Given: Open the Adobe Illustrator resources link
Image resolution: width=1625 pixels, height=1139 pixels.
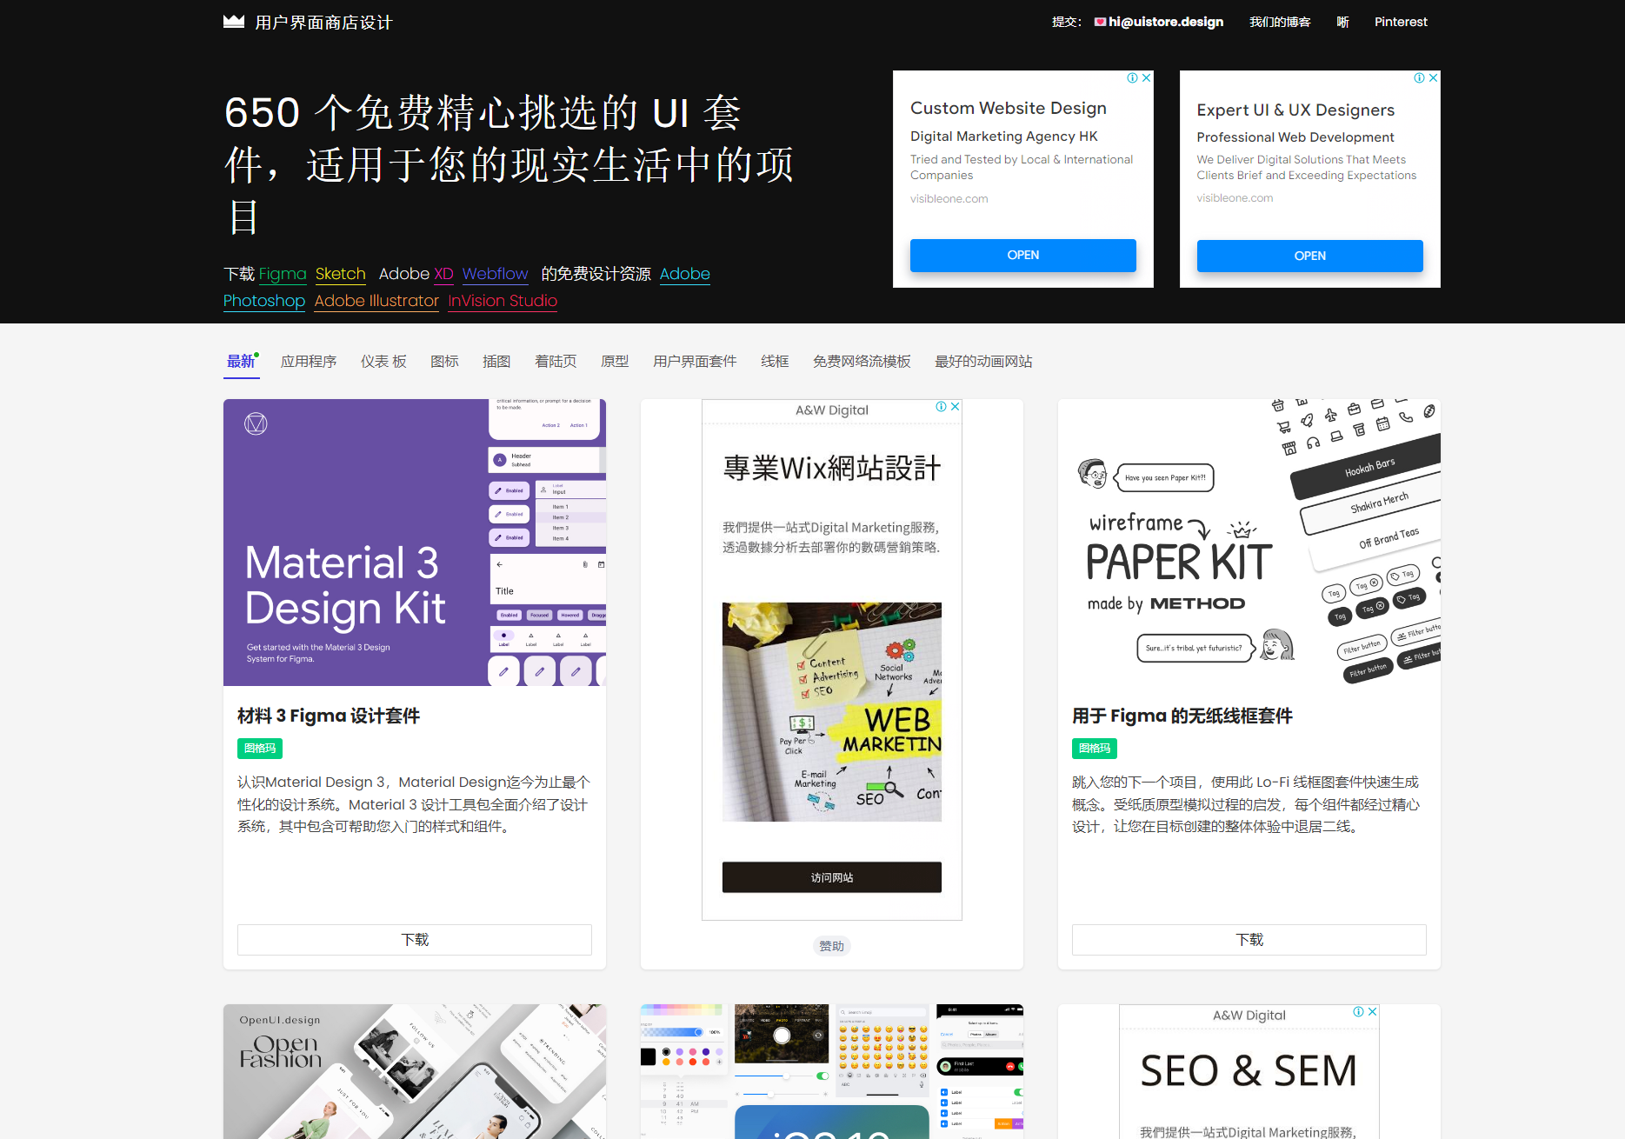Looking at the screenshot, I should coord(376,301).
